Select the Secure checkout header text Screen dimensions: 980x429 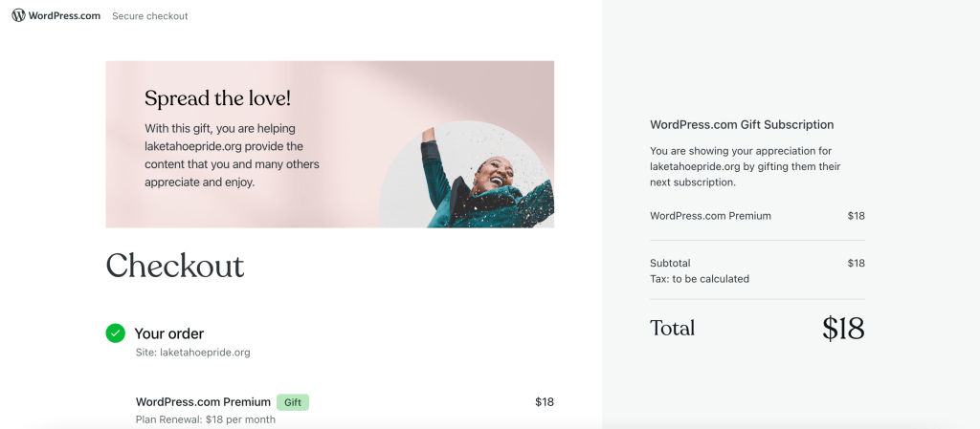tap(150, 16)
